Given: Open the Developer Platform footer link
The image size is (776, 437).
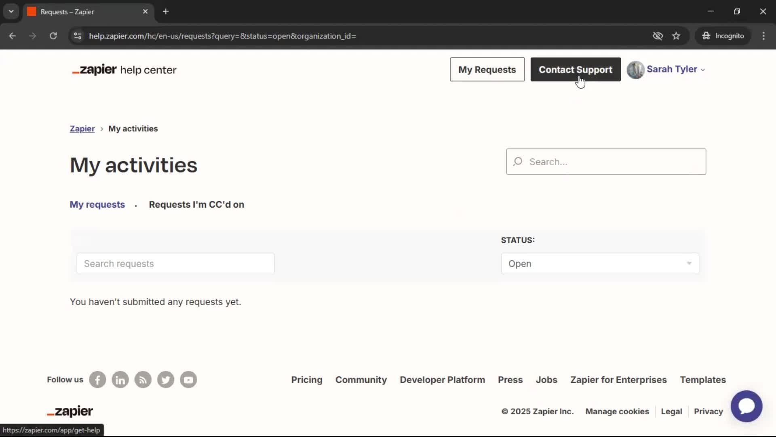Looking at the screenshot, I should click(442, 380).
